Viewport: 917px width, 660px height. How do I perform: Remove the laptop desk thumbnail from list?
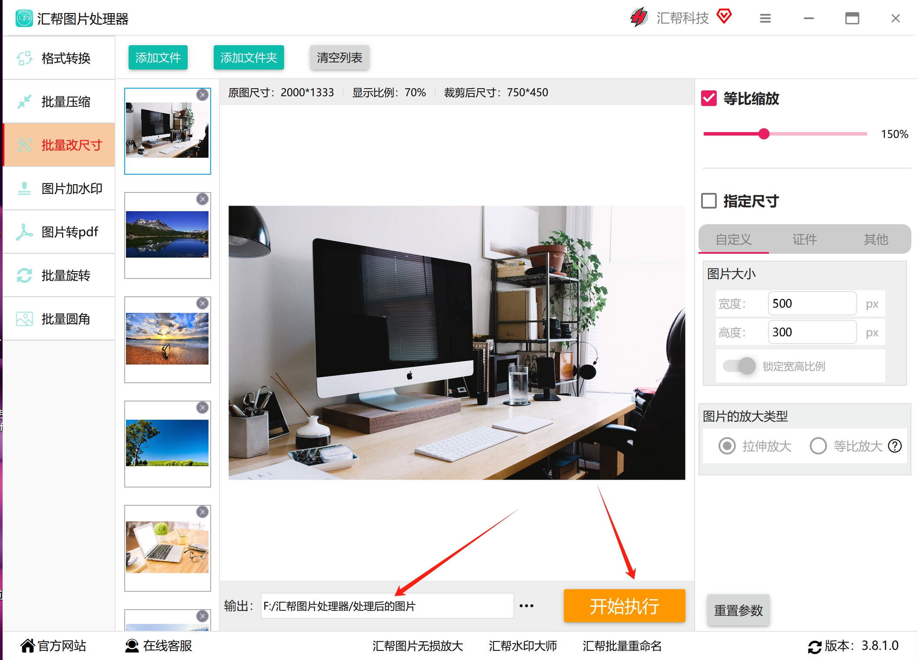pyautogui.click(x=202, y=512)
